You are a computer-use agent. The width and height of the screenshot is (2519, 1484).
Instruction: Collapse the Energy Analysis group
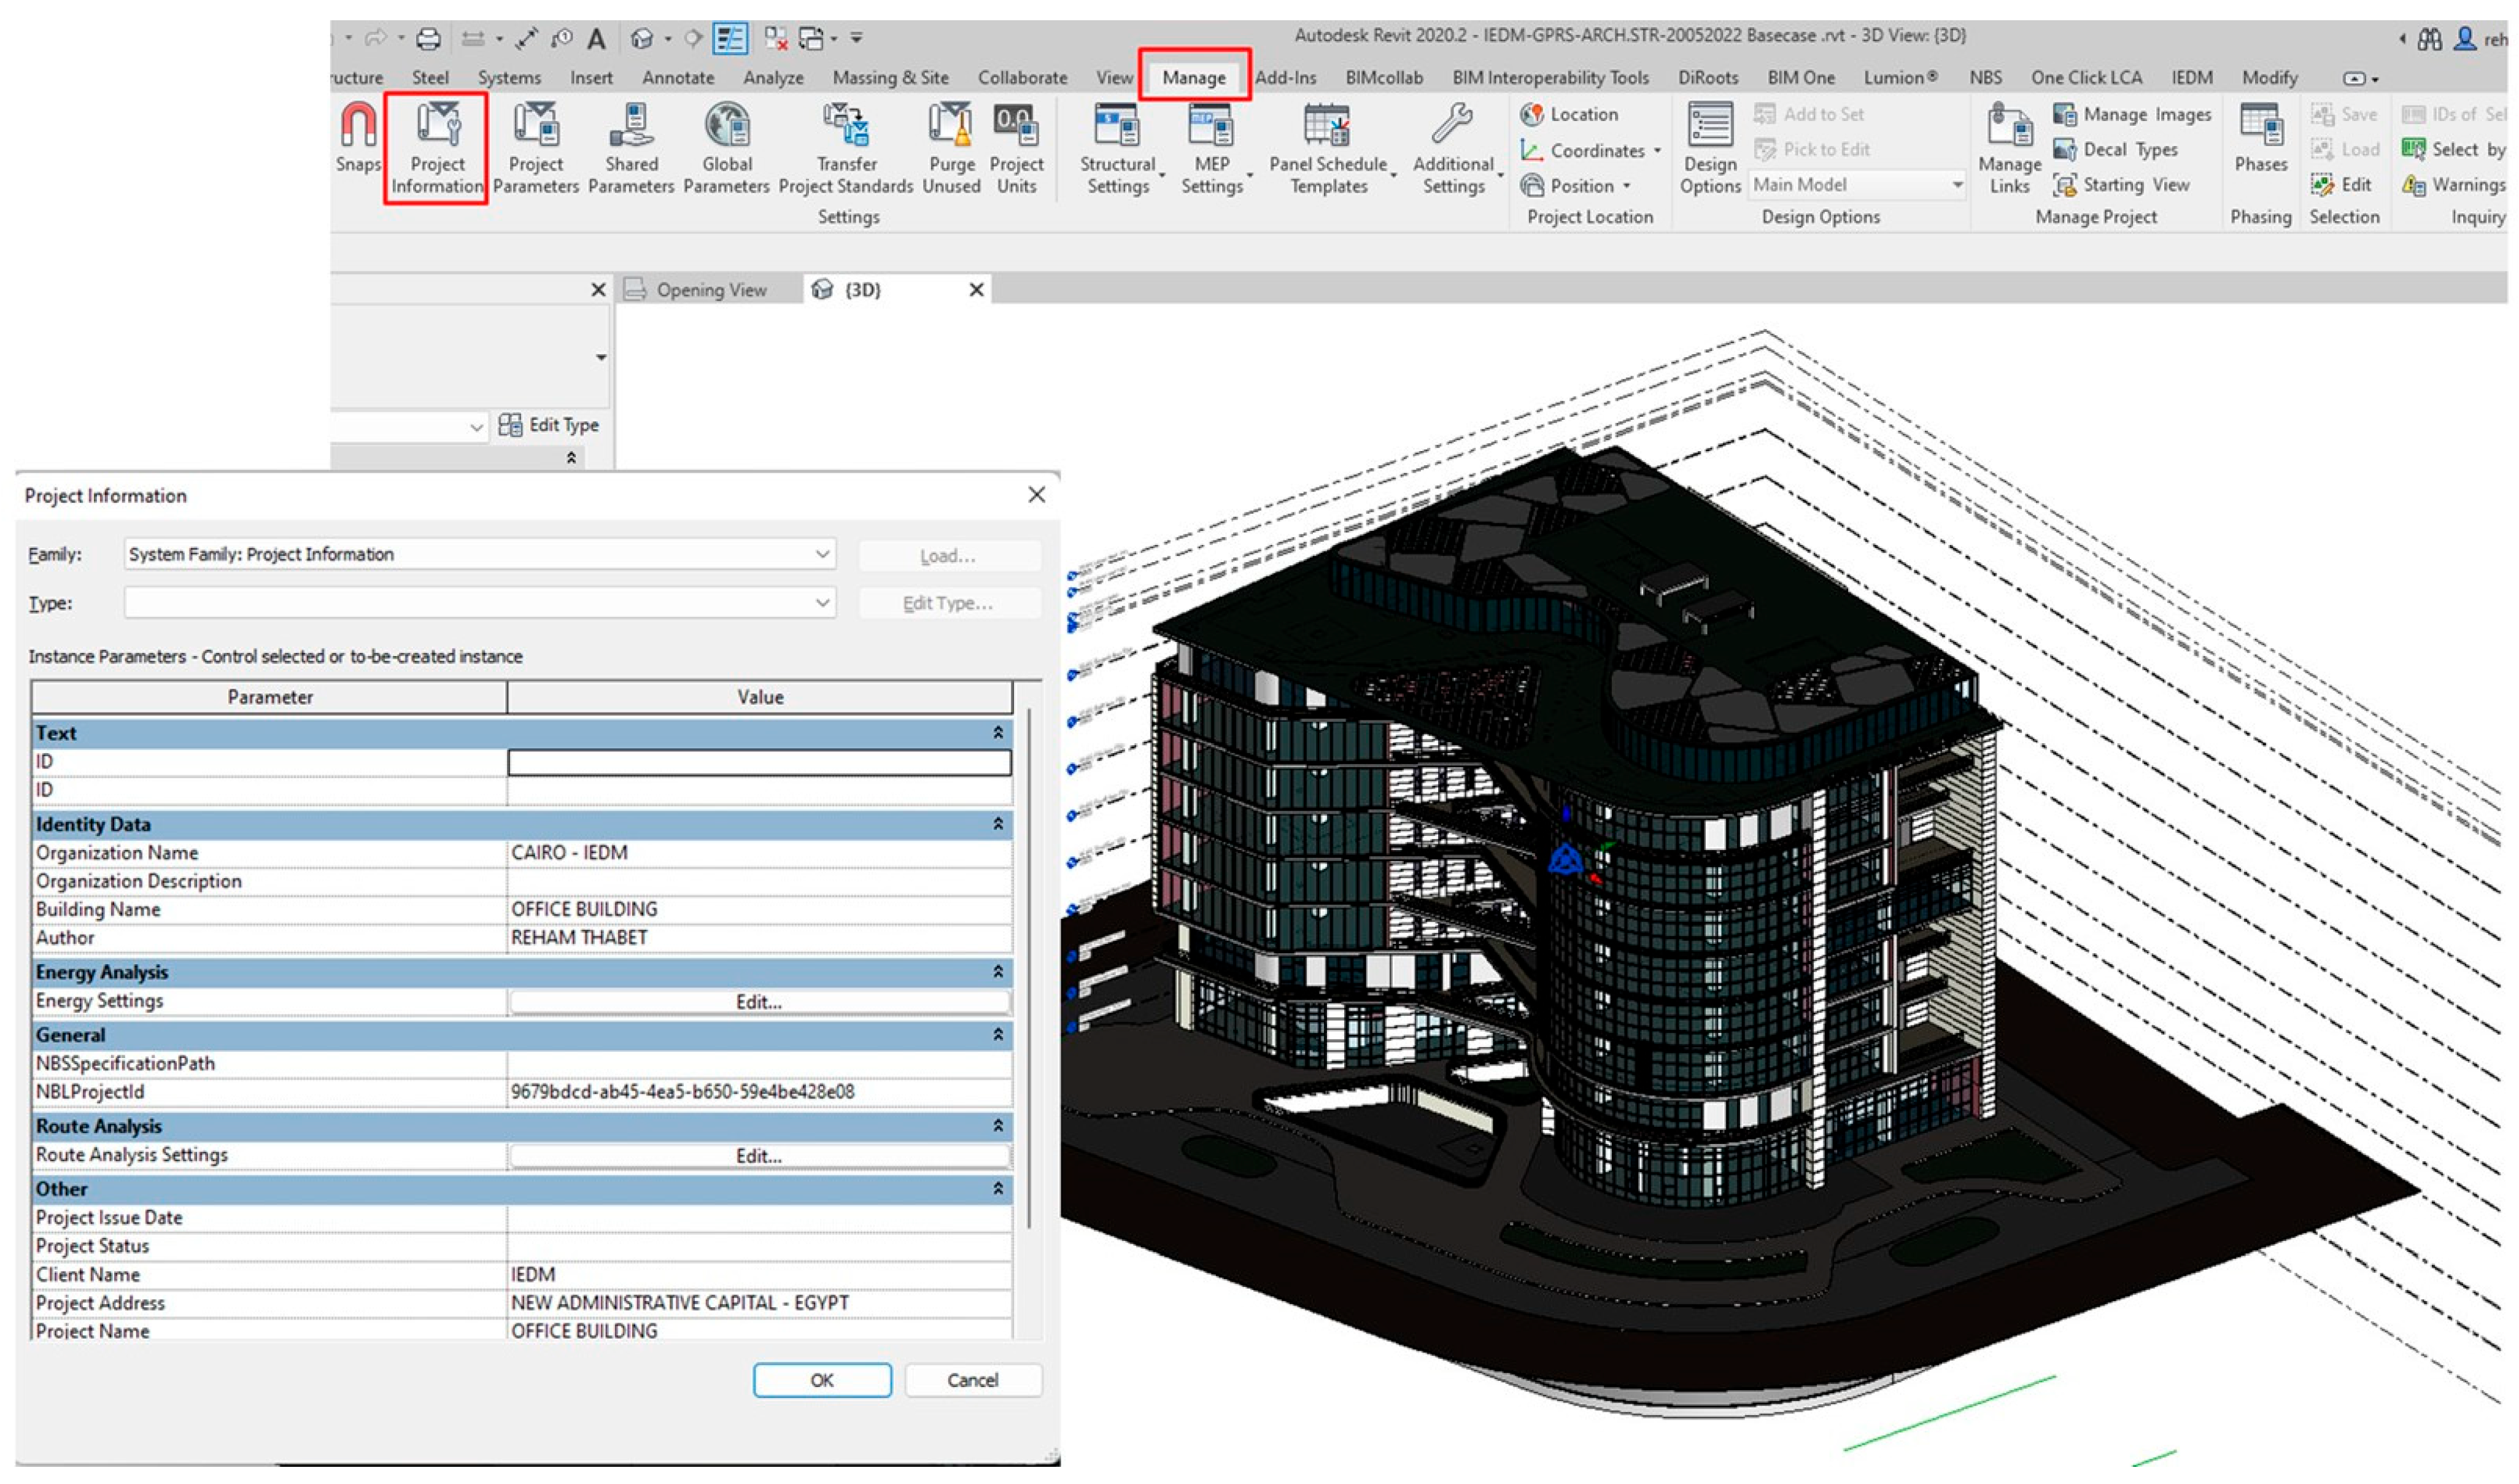997,972
